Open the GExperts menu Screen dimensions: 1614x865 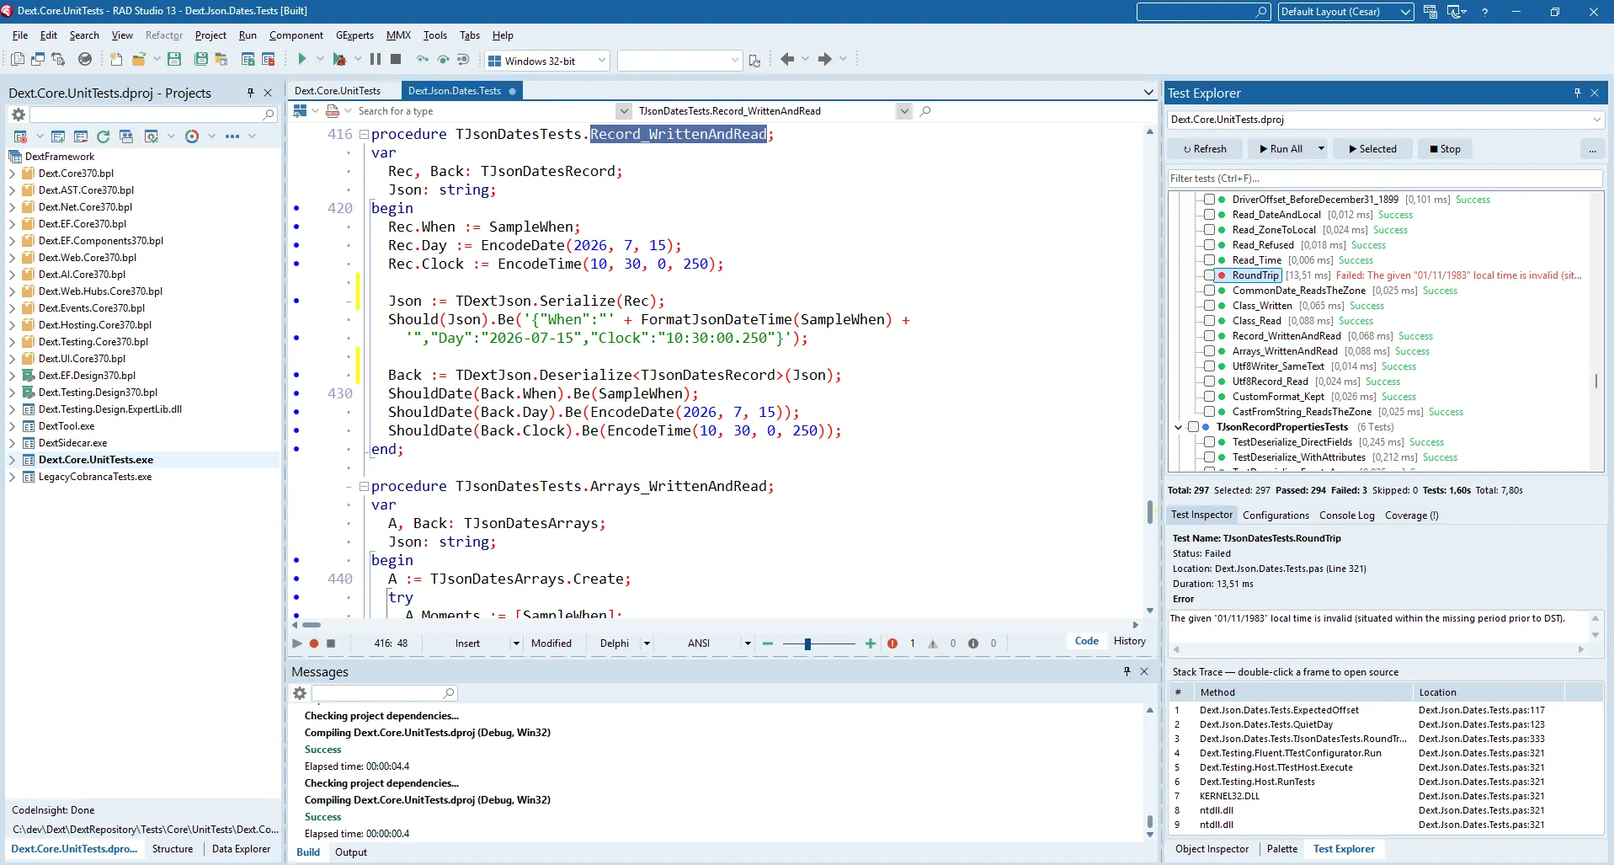tap(354, 35)
